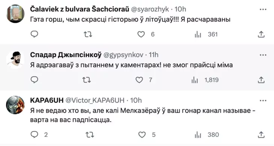The width and height of the screenshot is (274, 146).
Task: Open Спадар Джыпсінкоў profile avatar
Action: 15,60
